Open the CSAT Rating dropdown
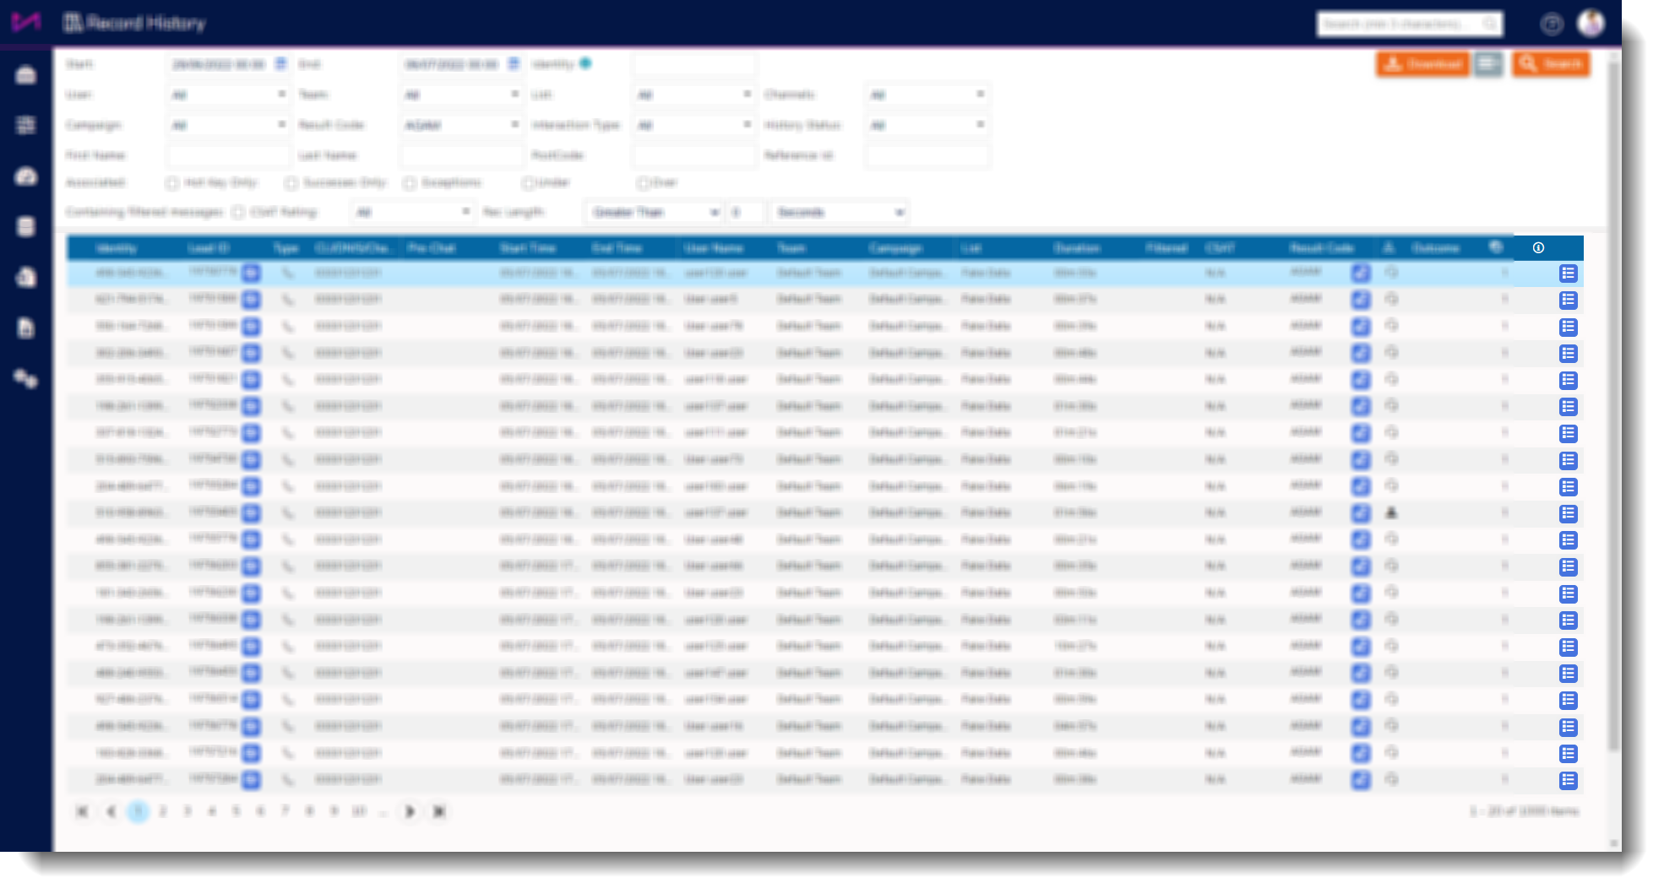This screenshot has height=894, width=1664. [x=412, y=212]
